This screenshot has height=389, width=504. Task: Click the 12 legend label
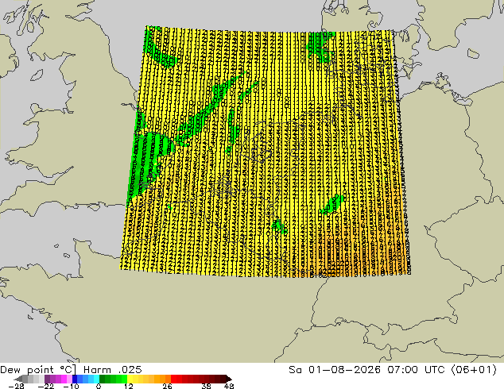pyautogui.click(x=129, y=386)
